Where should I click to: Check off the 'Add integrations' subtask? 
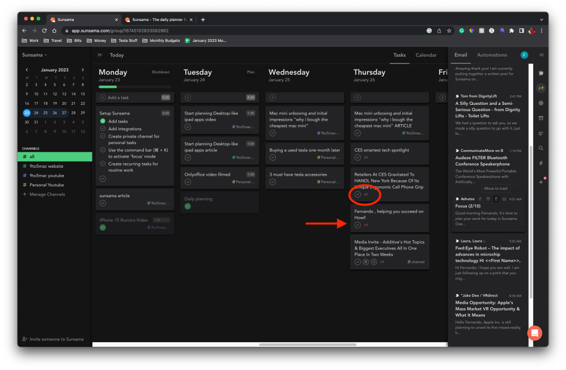coord(103,129)
